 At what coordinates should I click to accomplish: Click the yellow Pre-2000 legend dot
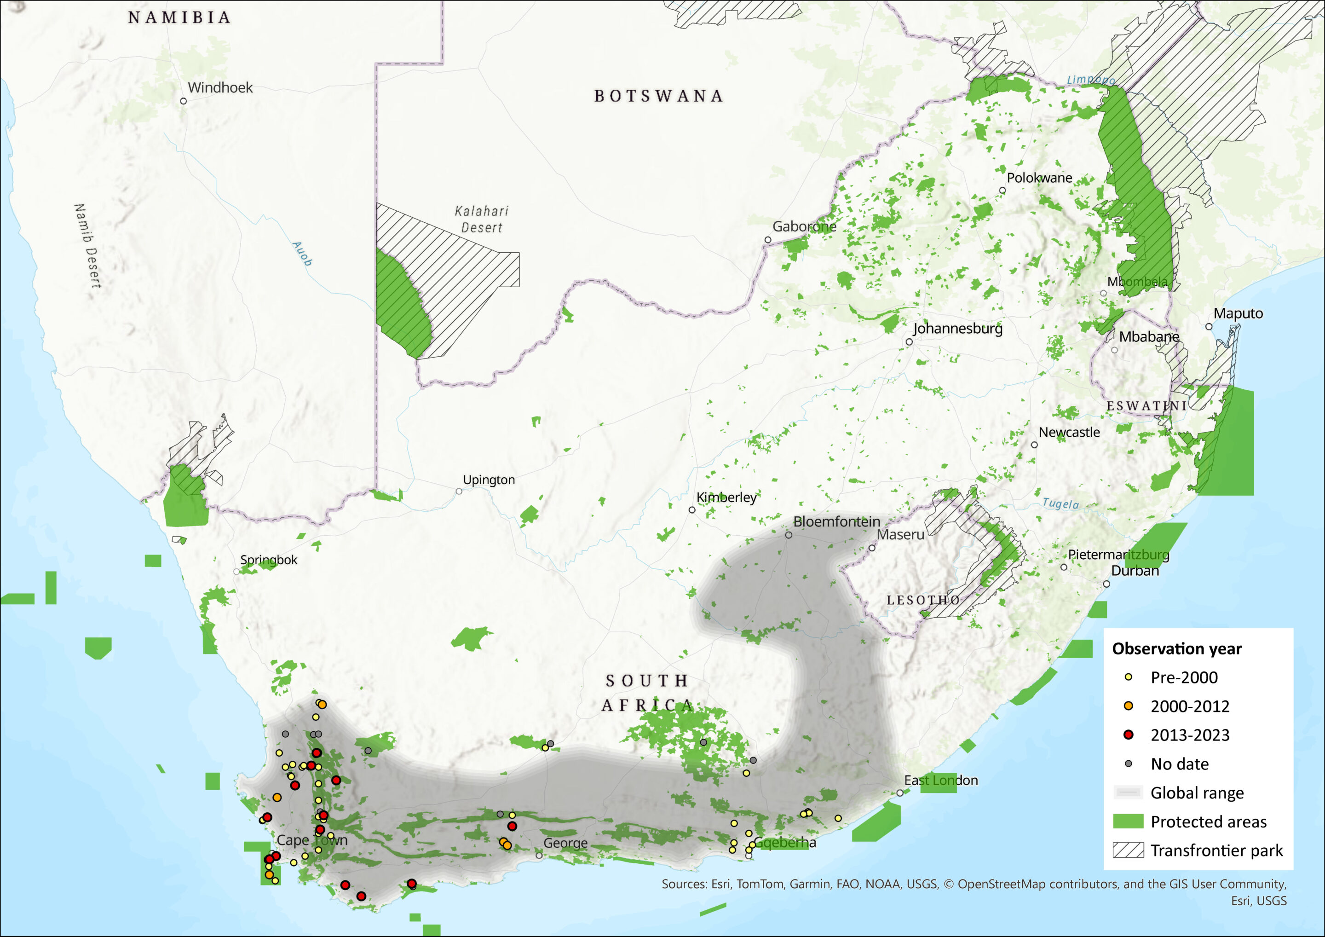pyautogui.click(x=1128, y=677)
